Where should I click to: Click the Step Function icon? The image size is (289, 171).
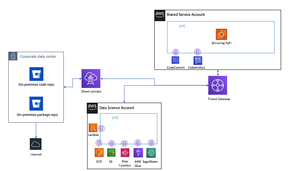[125, 153]
